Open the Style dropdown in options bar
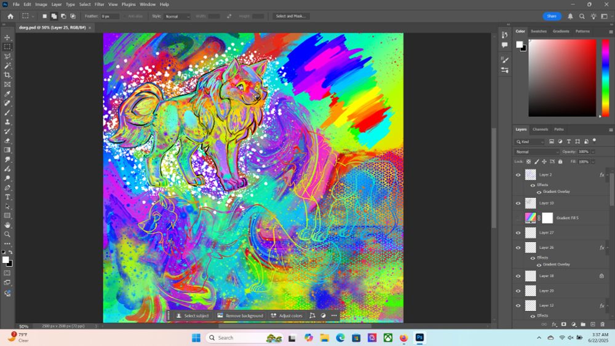 [x=179, y=17]
